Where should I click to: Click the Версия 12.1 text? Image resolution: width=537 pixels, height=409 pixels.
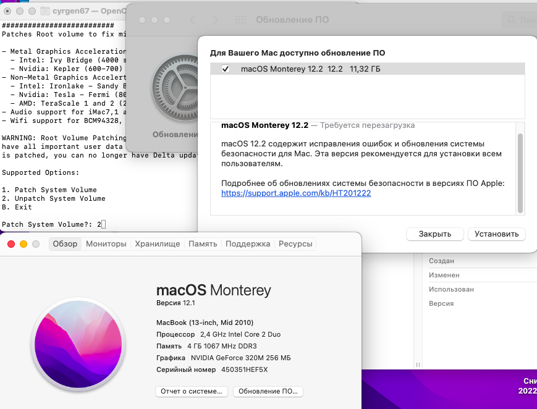[175, 303]
